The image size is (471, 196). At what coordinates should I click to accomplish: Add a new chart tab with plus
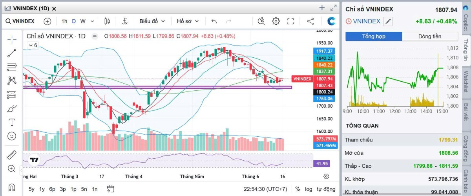coord(322,8)
